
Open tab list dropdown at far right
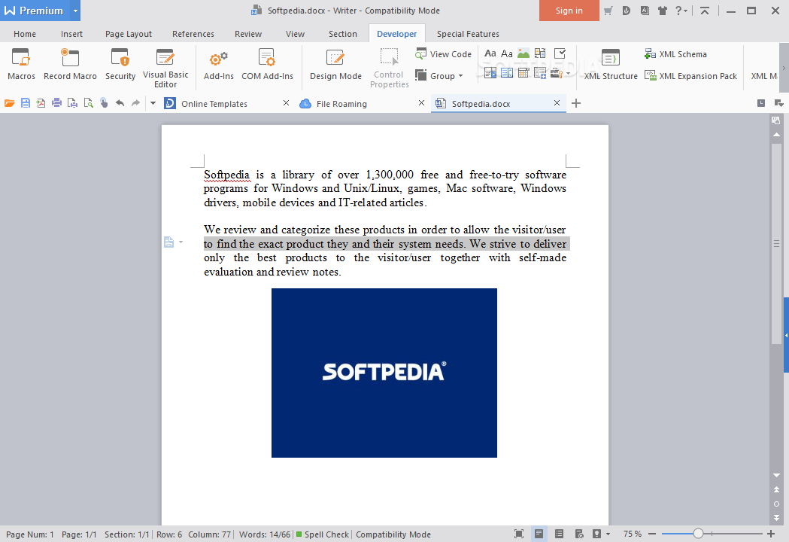779,103
